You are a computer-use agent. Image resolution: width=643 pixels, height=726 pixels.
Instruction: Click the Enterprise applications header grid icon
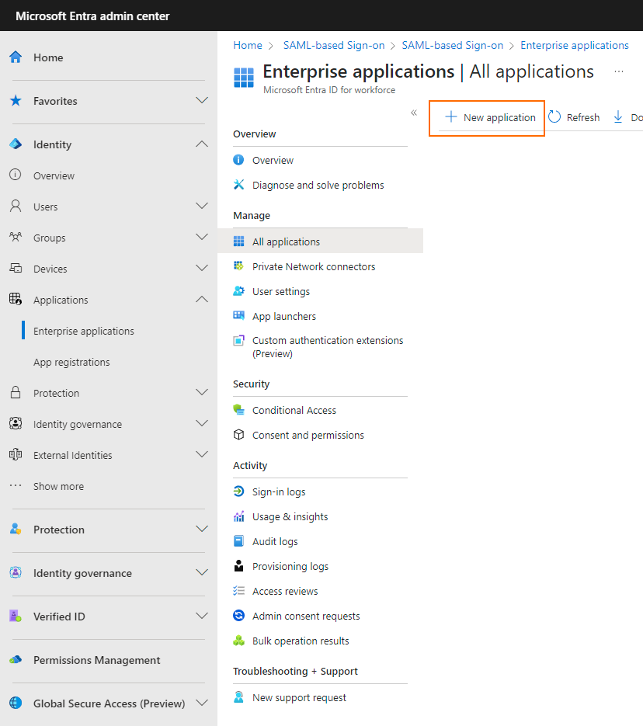tap(244, 78)
